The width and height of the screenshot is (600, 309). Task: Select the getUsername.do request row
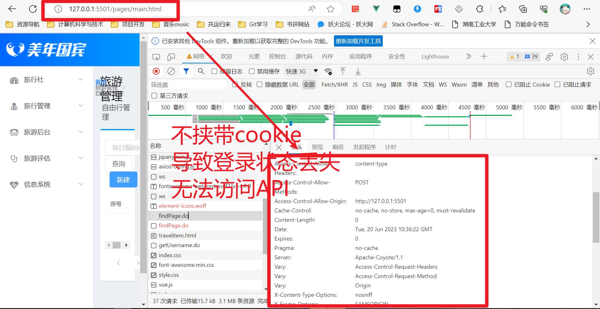205,245
